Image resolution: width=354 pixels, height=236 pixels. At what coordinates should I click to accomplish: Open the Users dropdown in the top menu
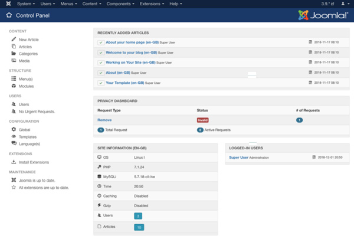point(48,4)
